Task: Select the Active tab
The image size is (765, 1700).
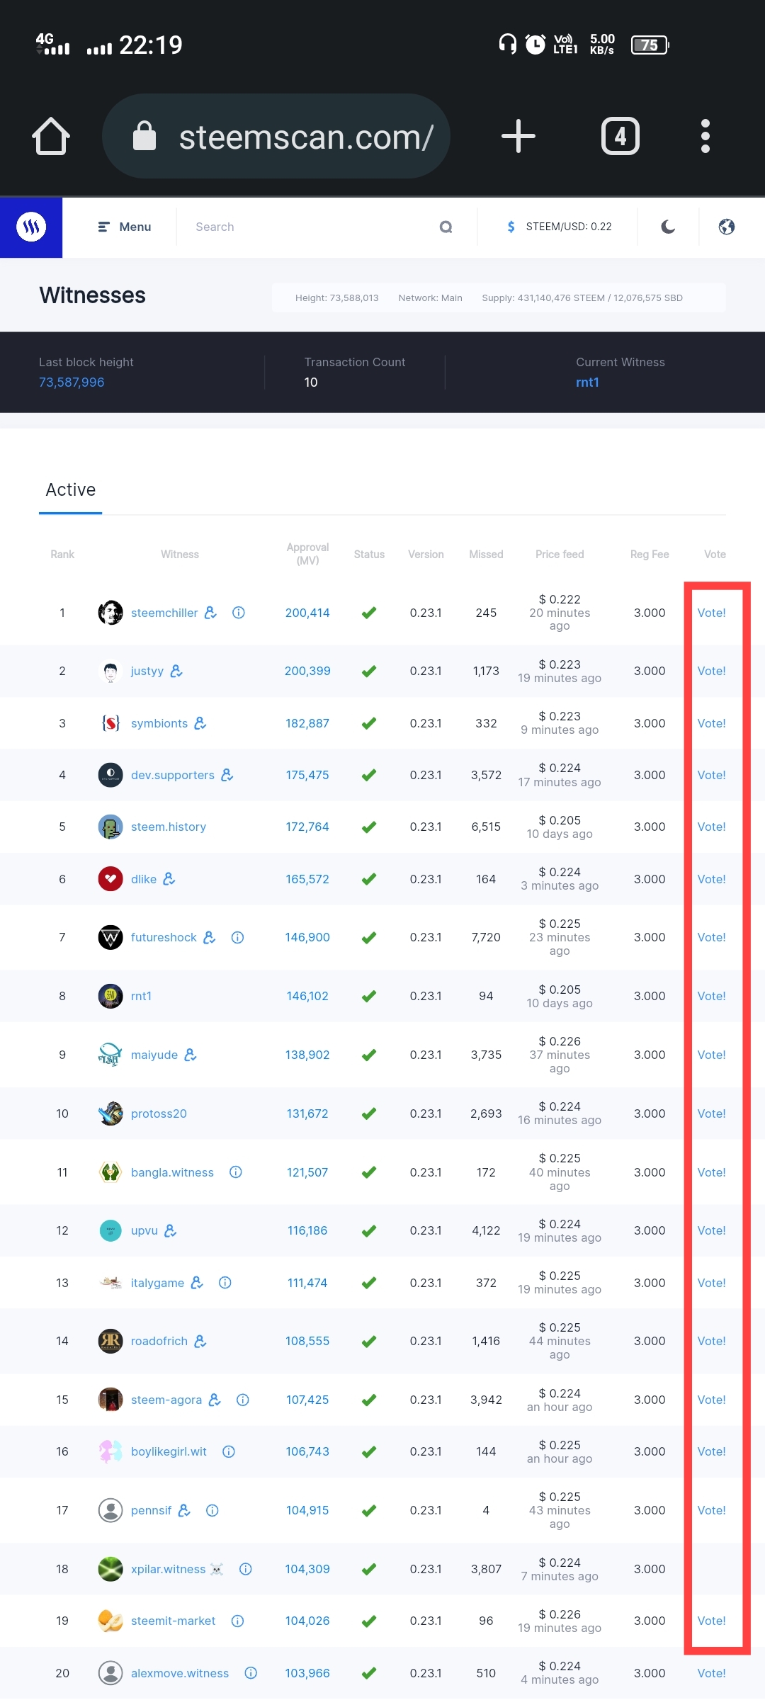Action: point(71,490)
